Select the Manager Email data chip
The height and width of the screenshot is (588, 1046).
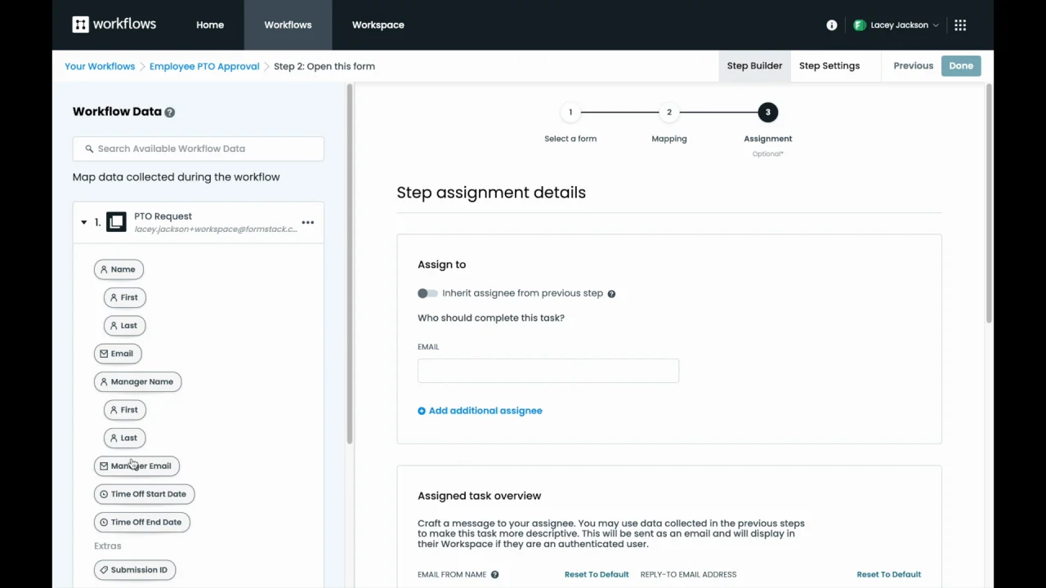[136, 465]
